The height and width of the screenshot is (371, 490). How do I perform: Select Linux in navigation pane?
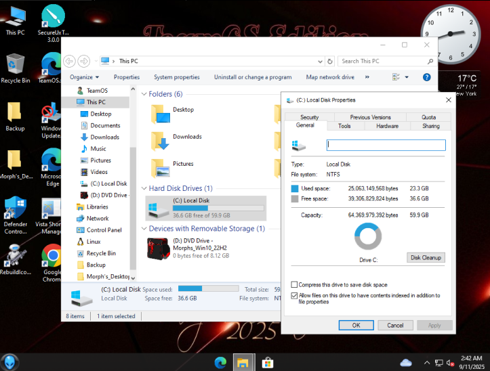tap(89, 242)
